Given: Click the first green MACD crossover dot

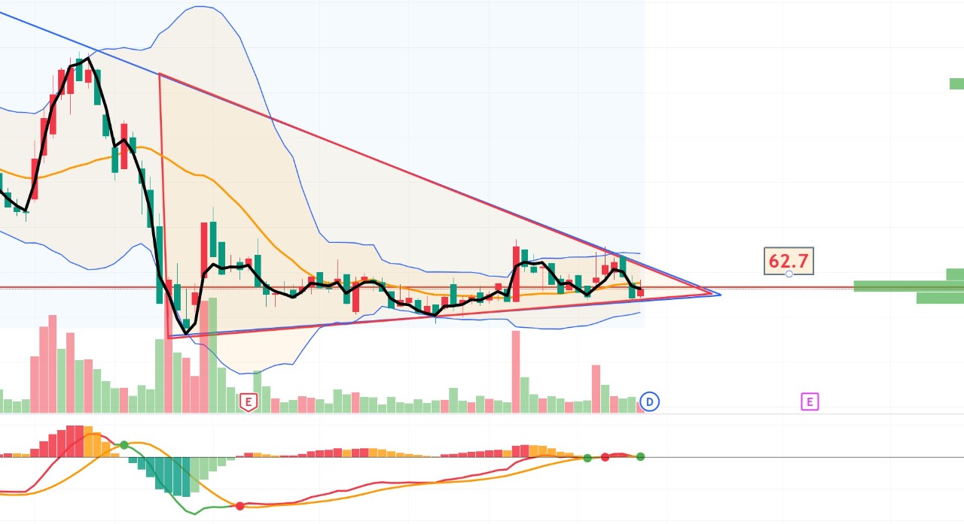Looking at the screenshot, I should point(124,445).
